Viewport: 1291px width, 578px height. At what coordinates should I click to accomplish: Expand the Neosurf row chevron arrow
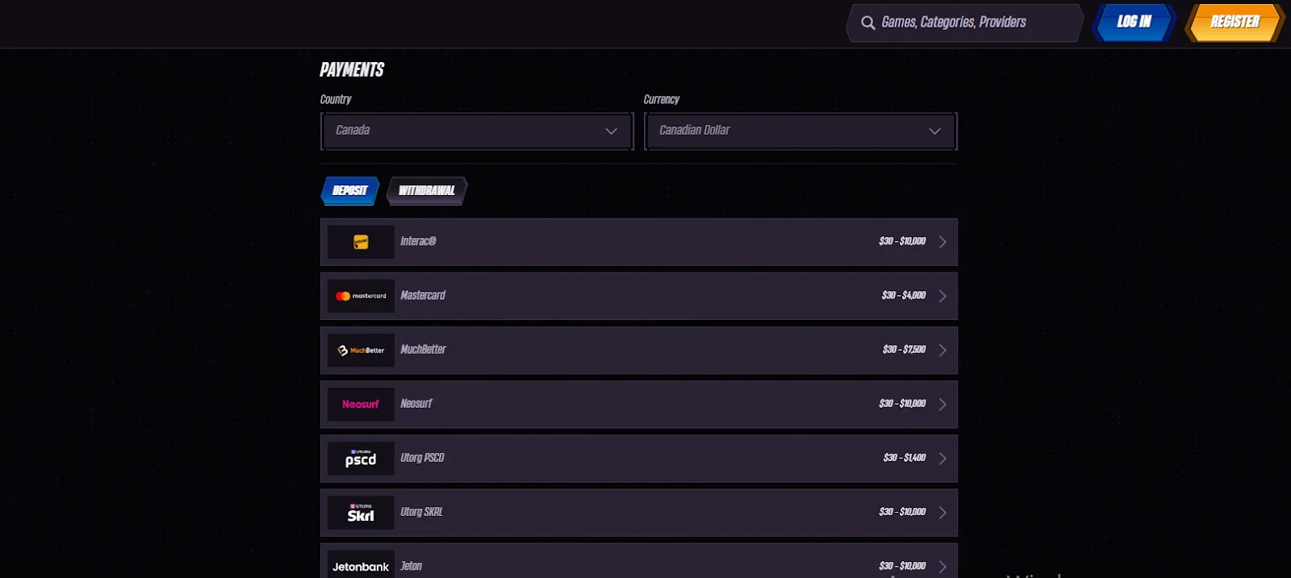coord(942,404)
